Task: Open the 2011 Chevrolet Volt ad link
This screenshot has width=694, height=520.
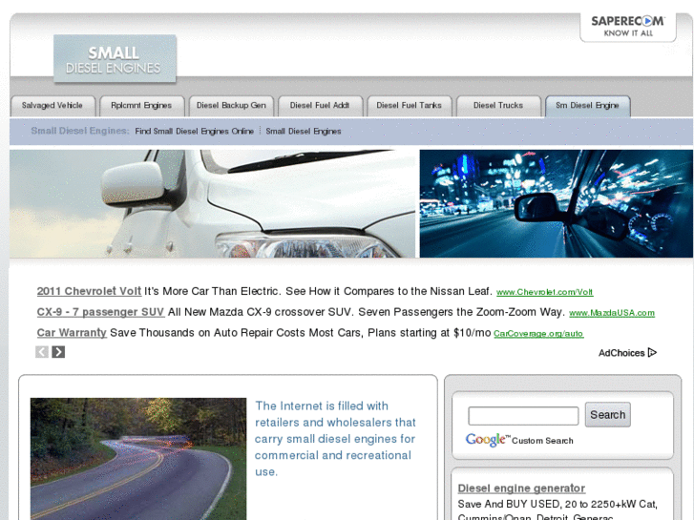Action: click(x=89, y=291)
